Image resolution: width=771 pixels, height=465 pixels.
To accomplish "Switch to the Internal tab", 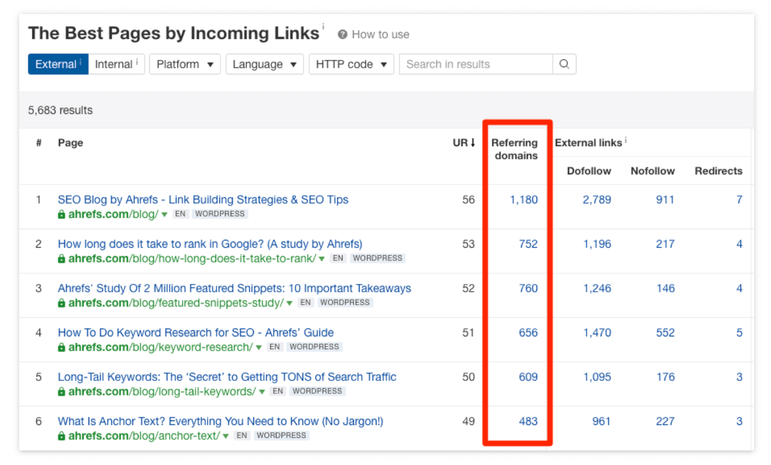I will pyautogui.click(x=117, y=64).
